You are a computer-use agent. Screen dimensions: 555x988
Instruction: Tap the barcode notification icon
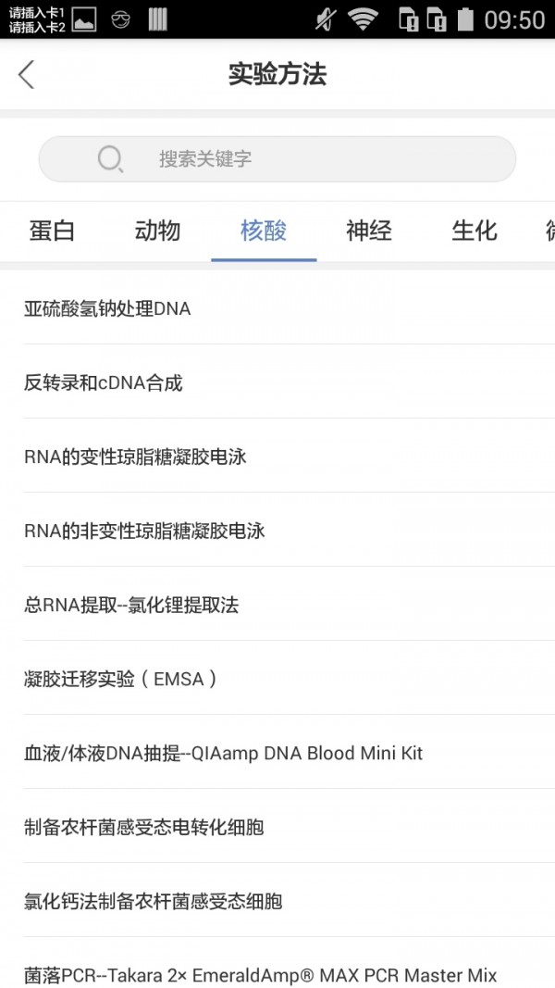tap(157, 19)
